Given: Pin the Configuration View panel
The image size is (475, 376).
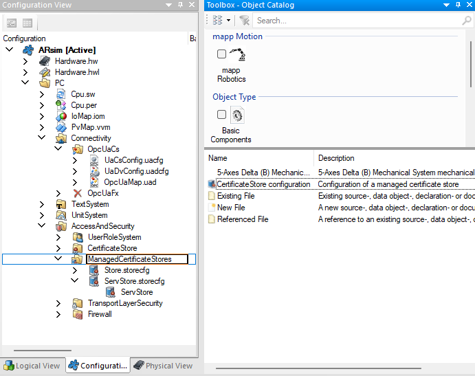Looking at the screenshot, I should click(181, 5).
